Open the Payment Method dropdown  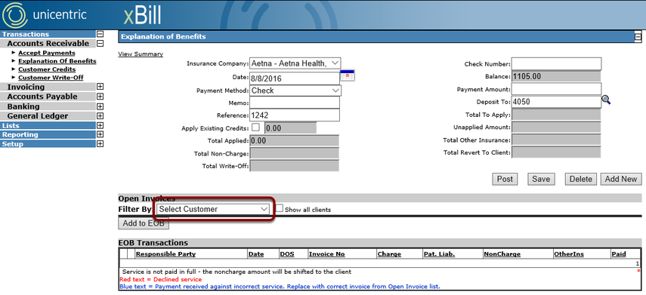pos(295,91)
